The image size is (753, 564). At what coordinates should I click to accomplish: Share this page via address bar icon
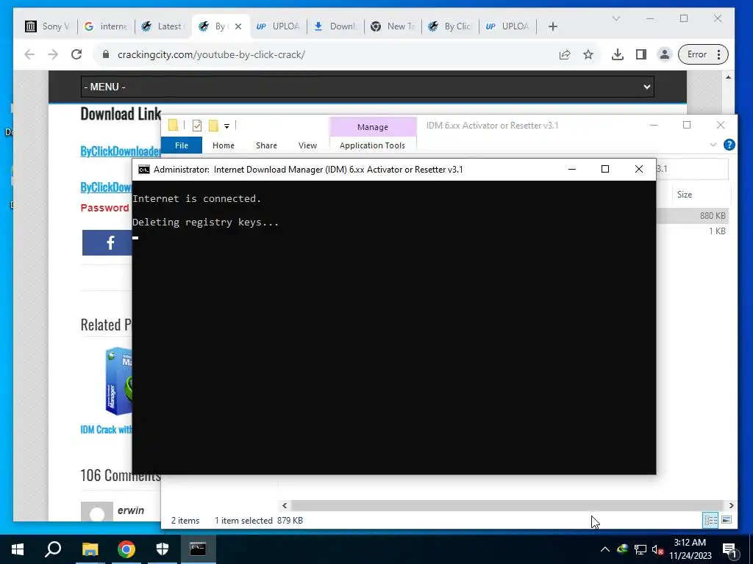565,54
